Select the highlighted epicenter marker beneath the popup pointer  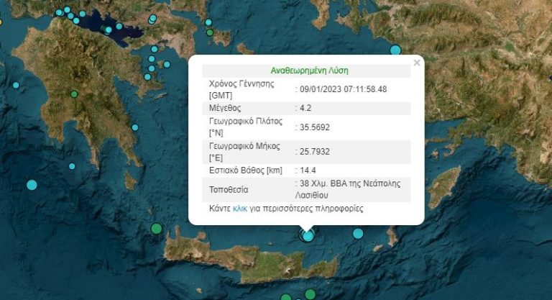(x=308, y=235)
